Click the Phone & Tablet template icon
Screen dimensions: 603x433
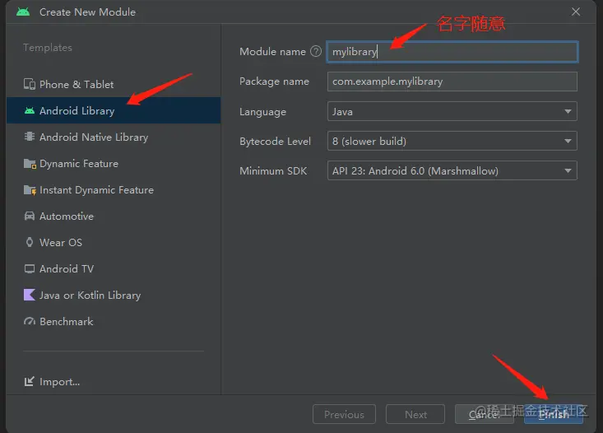point(30,84)
